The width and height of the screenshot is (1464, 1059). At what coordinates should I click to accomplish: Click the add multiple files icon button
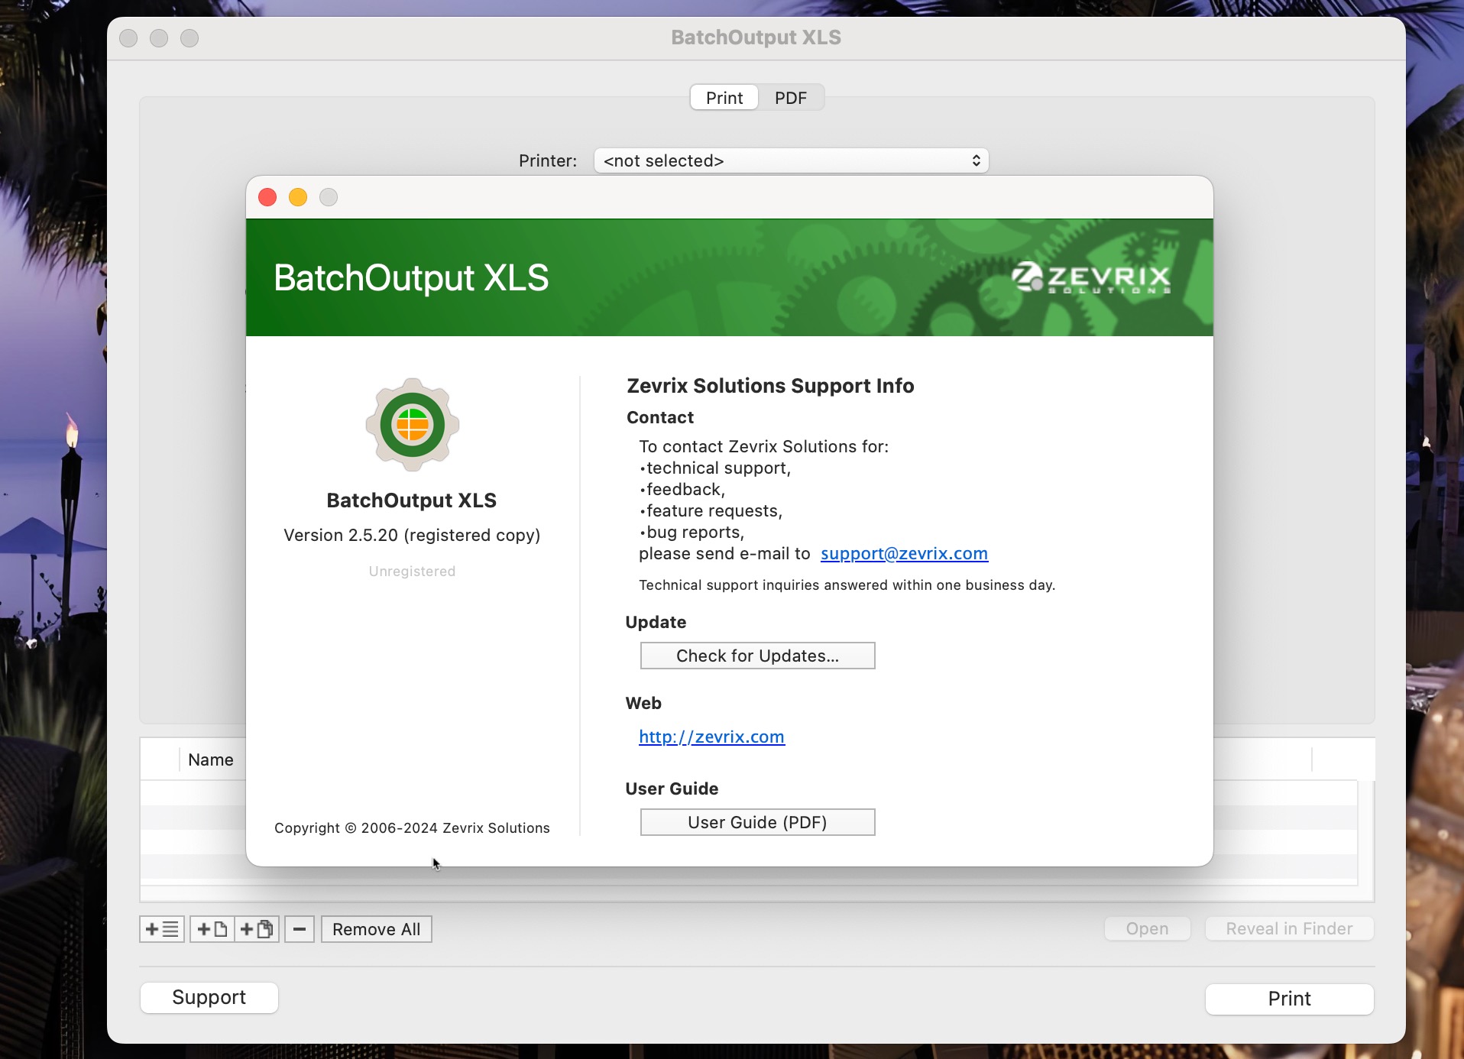257,929
